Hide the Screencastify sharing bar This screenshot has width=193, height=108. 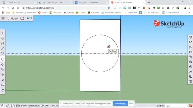(131, 103)
